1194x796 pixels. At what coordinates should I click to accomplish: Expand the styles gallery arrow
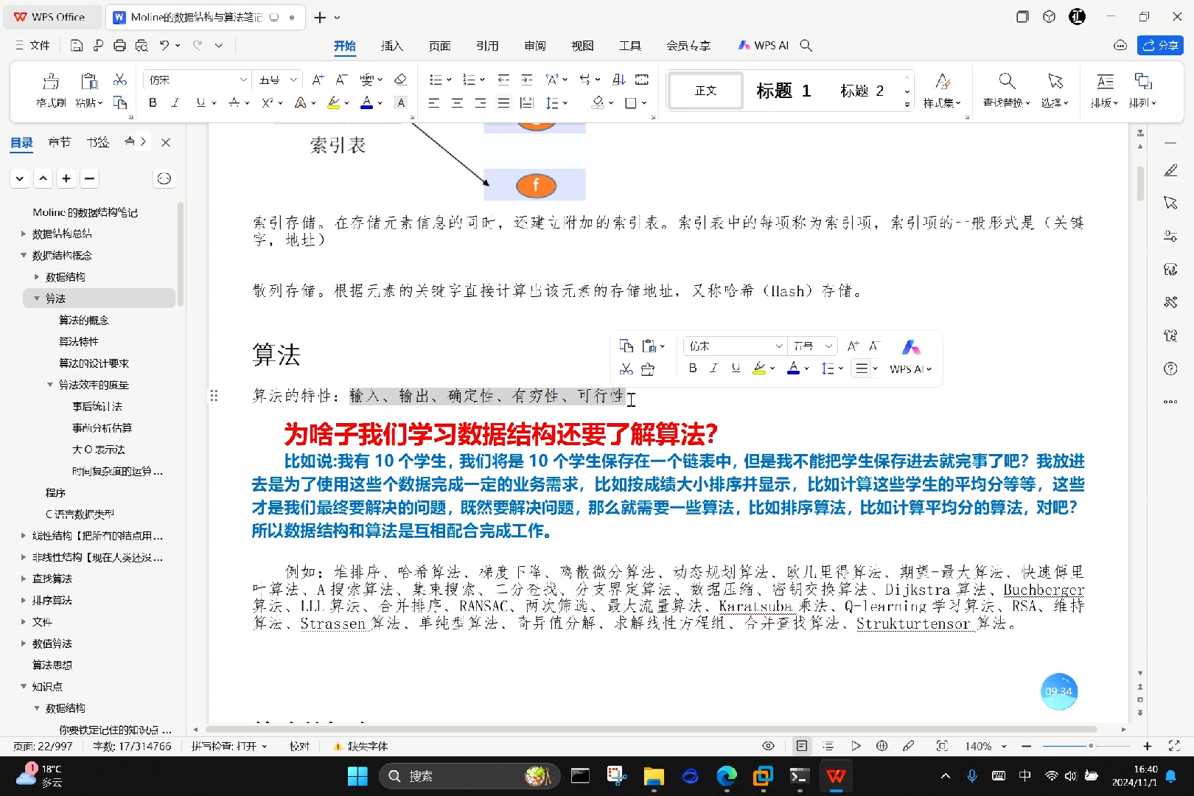click(x=907, y=105)
